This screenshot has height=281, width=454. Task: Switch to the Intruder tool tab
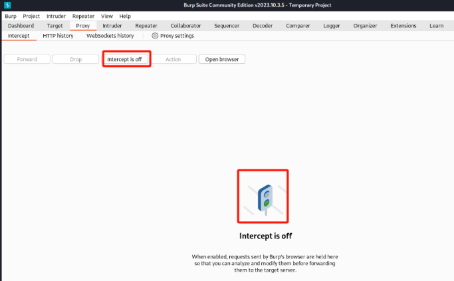click(x=112, y=26)
